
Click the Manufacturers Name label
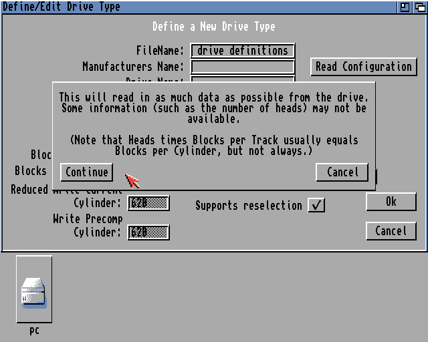pos(132,67)
